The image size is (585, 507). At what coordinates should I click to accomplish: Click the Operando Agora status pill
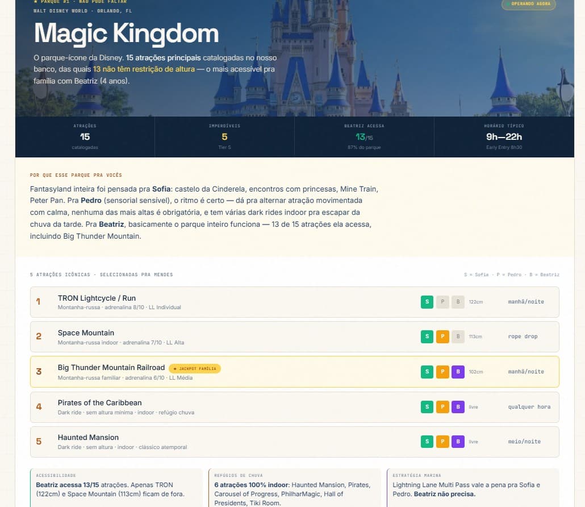pyautogui.click(x=528, y=4)
